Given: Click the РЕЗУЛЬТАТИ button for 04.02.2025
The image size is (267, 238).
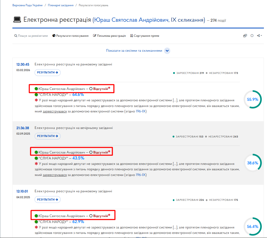Looking at the screenshot, I should click(x=47, y=199).
